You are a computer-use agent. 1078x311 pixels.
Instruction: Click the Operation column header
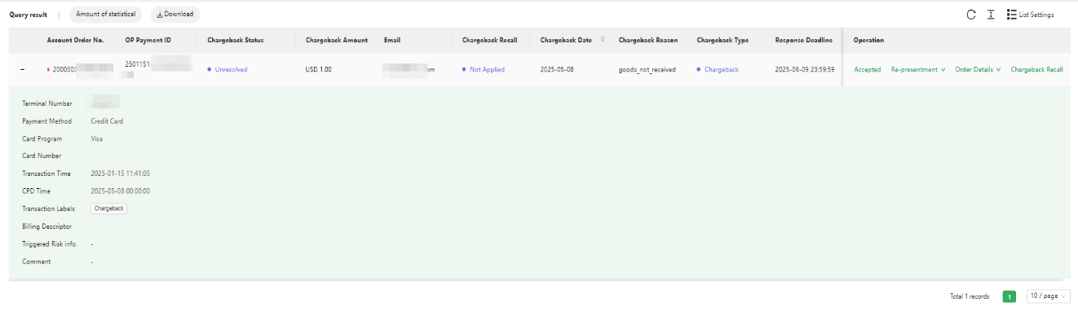pyautogui.click(x=868, y=40)
